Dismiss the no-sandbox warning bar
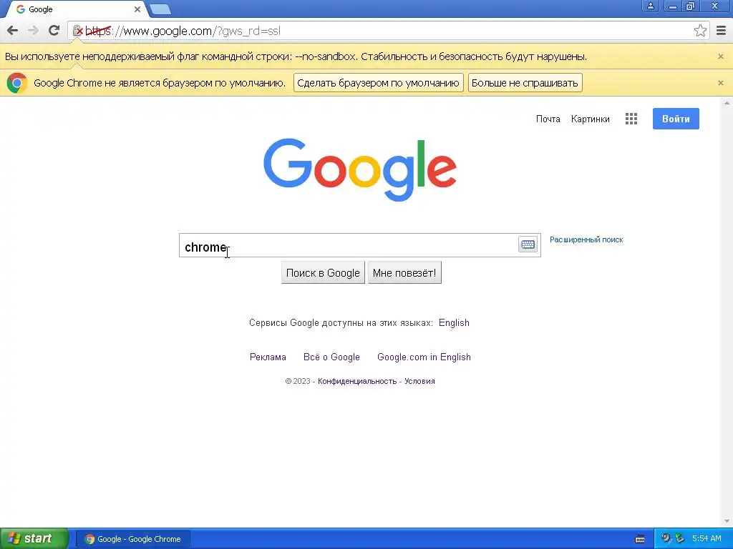The width and height of the screenshot is (733, 549). click(720, 56)
